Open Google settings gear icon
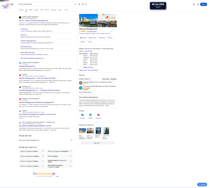The height and width of the screenshot is (188, 210). (194, 4)
